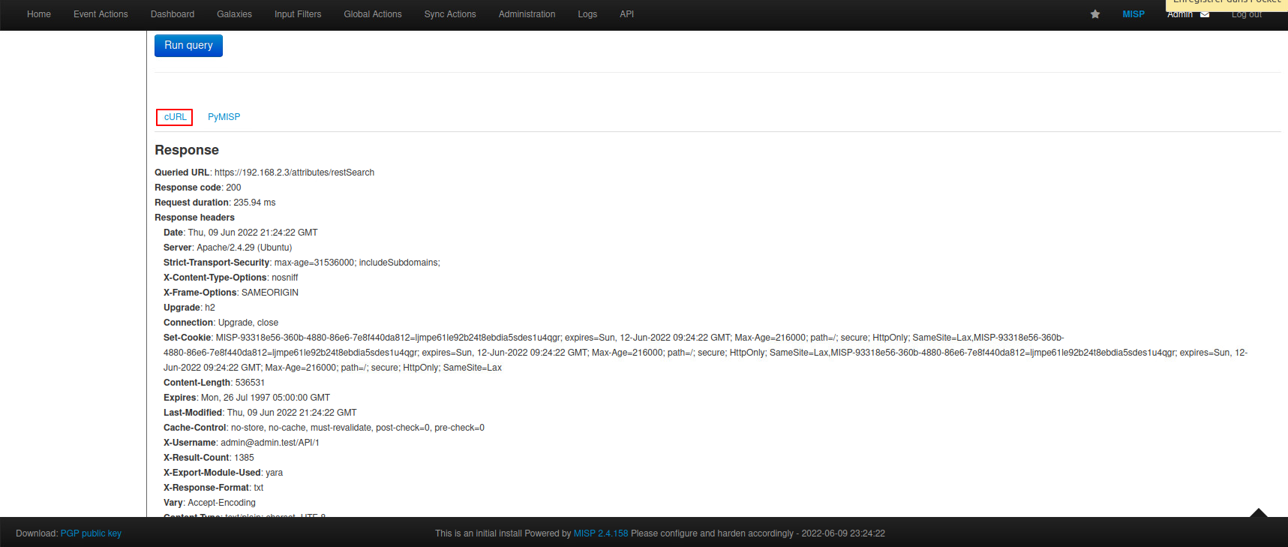1288x547 pixels.
Task: Download the PGP public key
Action: click(91, 533)
